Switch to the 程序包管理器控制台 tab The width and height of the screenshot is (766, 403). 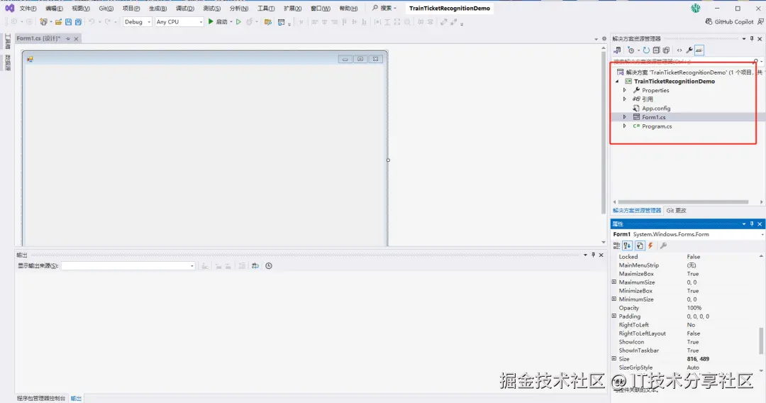41,398
